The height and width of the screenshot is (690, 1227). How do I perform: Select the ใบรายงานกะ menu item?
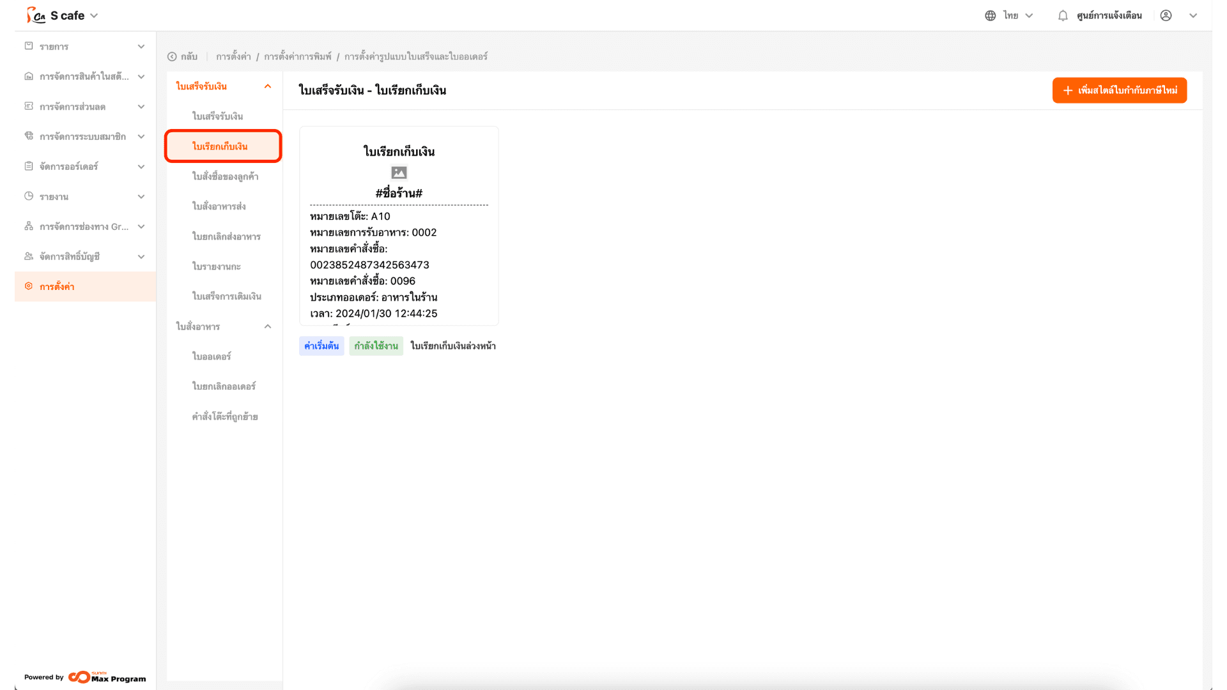click(x=217, y=266)
